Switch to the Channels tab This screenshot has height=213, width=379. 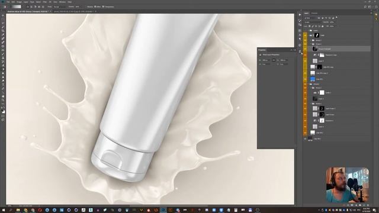pyautogui.click(x=314, y=13)
